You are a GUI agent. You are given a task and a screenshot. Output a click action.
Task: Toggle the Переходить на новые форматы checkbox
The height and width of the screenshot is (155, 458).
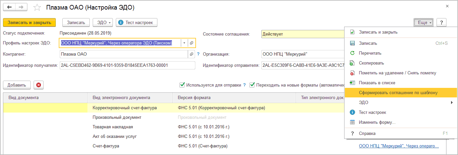coord(252,85)
